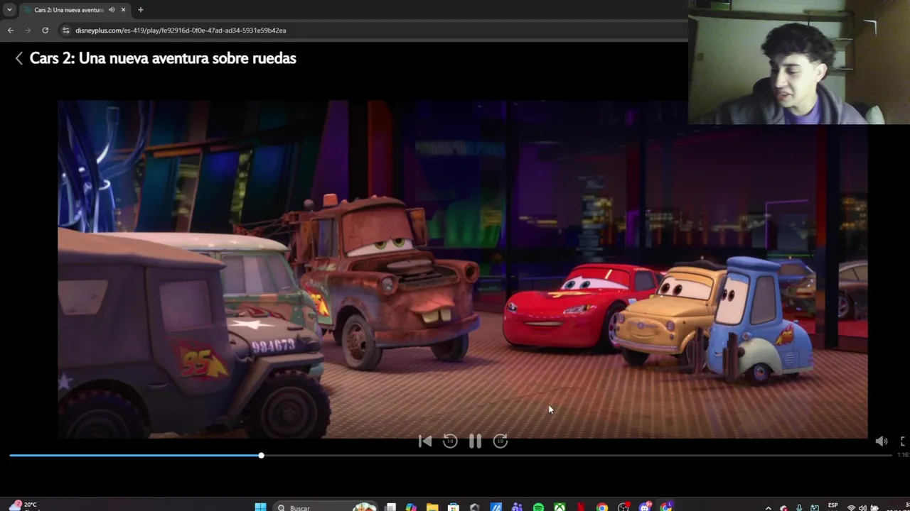910x511 pixels.
Task: Switch to Google Chrome in the taskbar
Action: click(602, 507)
